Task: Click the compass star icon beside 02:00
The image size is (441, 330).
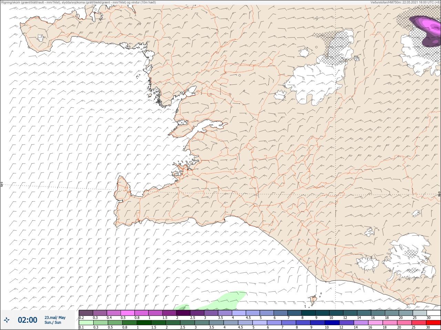Action: (x=7, y=320)
